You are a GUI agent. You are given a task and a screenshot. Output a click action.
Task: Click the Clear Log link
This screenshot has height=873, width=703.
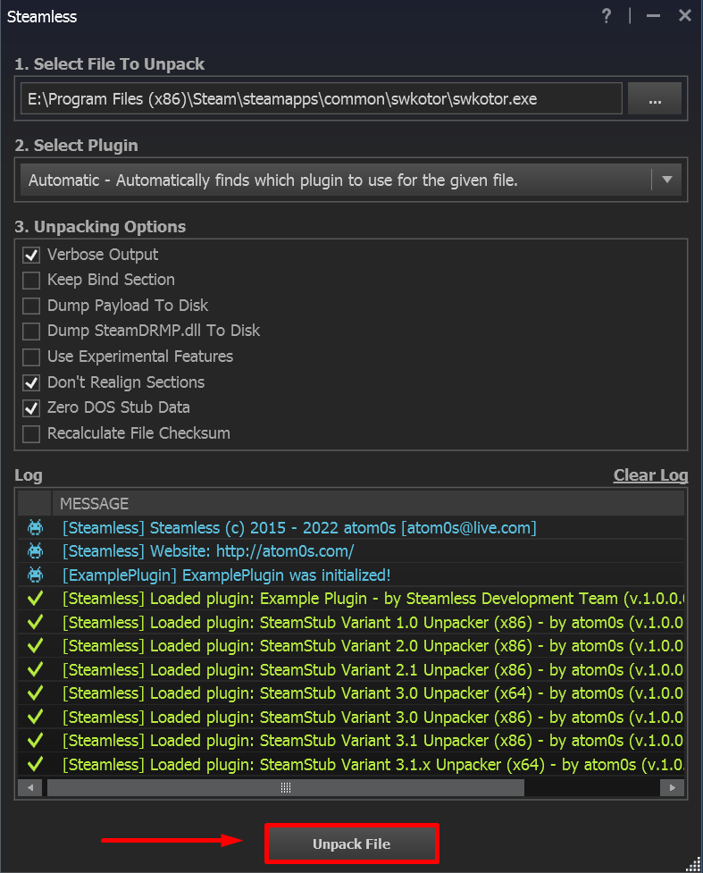pyautogui.click(x=650, y=475)
